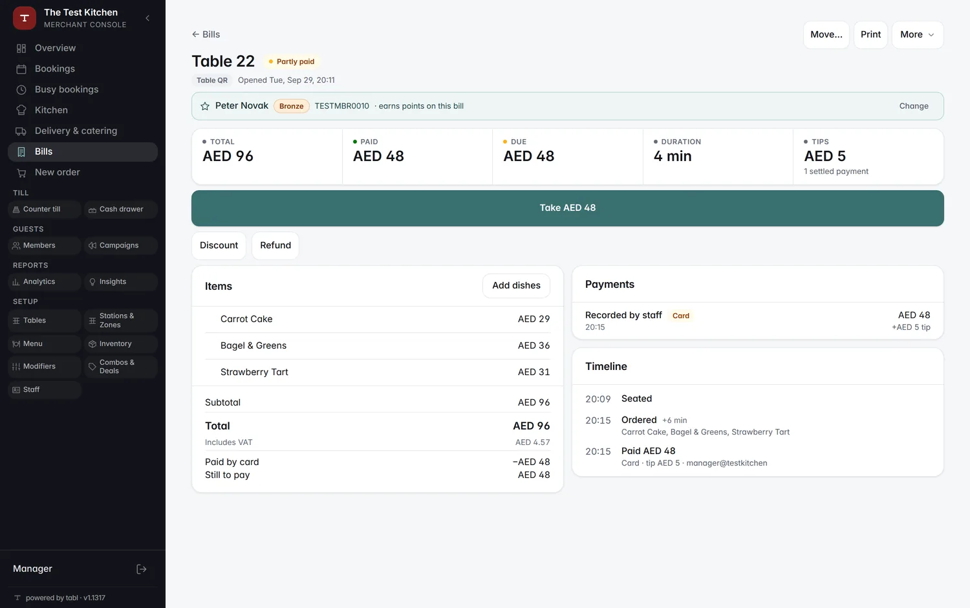Open Tables setup
This screenshot has width=970, height=608.
pos(45,320)
